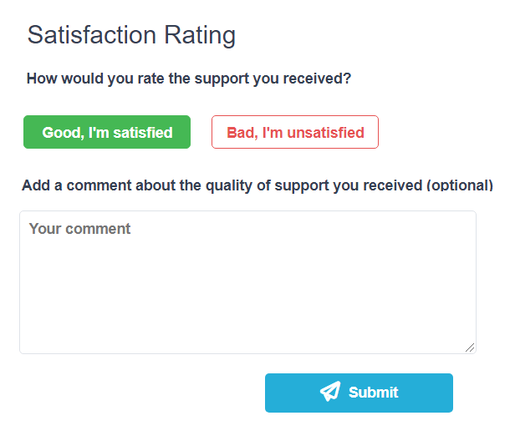Rate the support as good
This screenshot has width=515, height=436.
107,132
